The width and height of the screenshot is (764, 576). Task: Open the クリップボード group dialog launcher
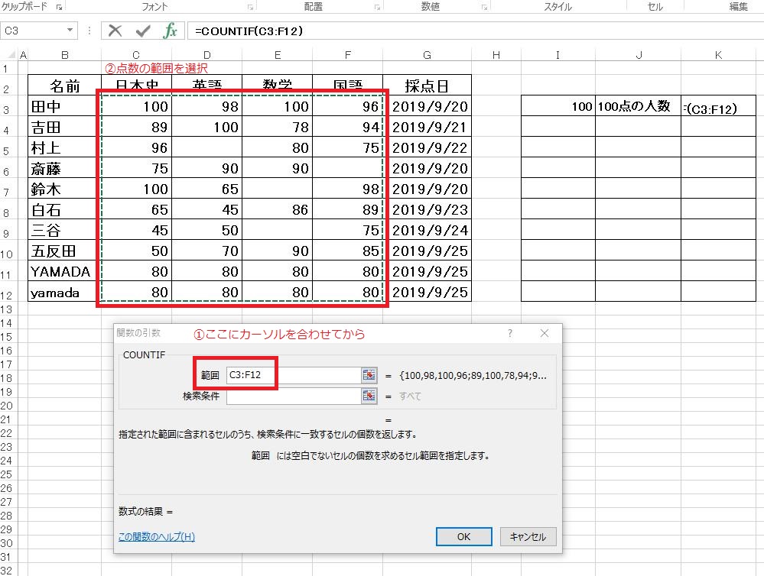[59, 7]
